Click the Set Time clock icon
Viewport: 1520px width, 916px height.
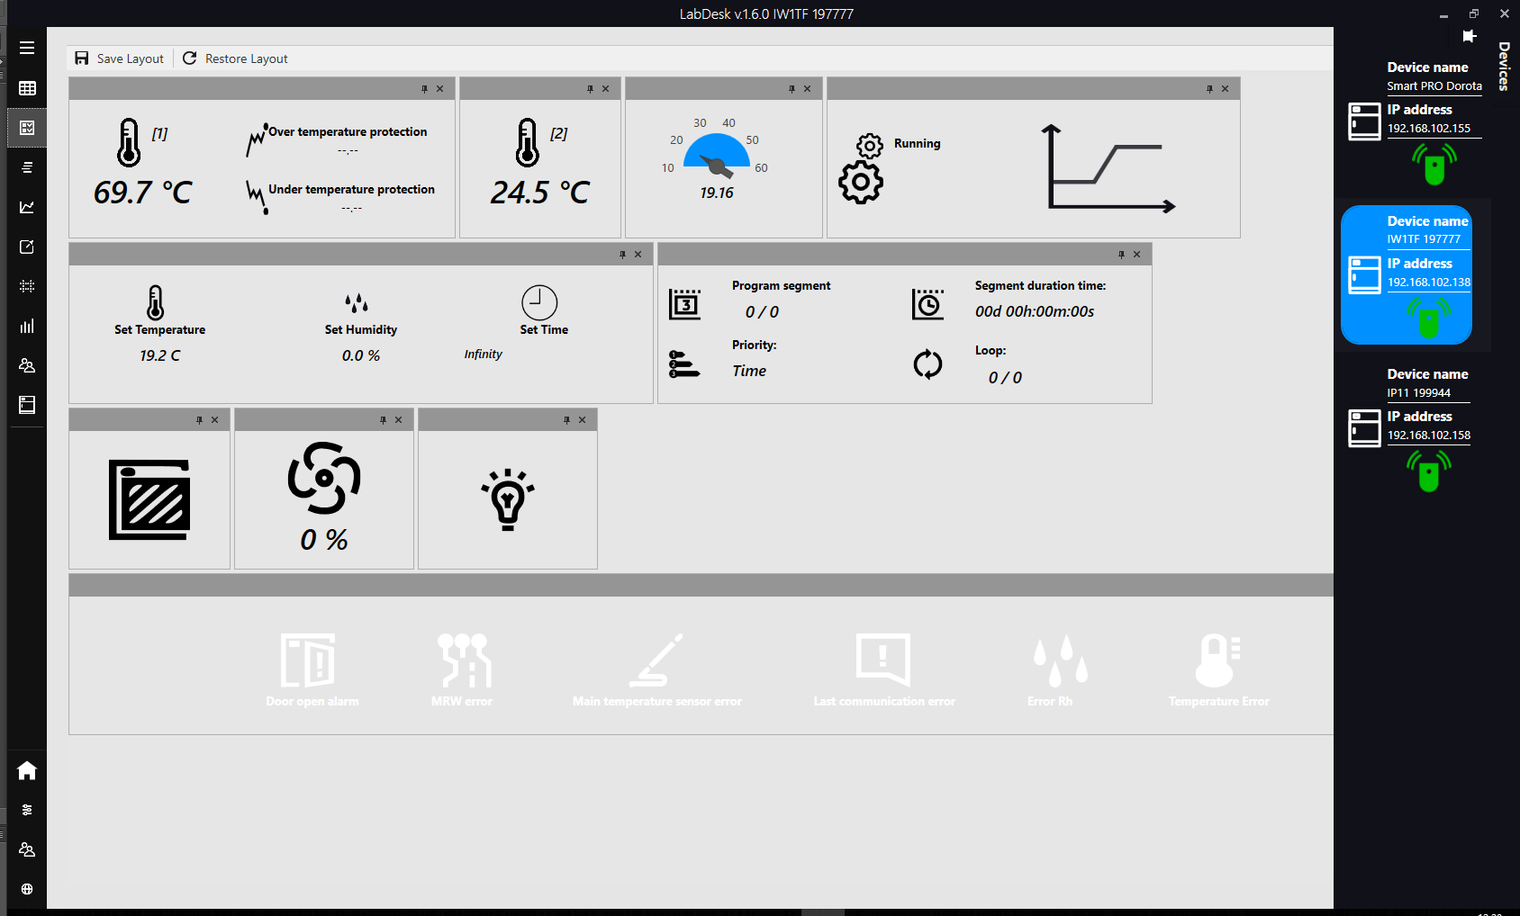point(539,302)
